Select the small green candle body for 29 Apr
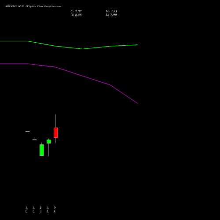This screenshot has width=220, height=220. point(49,142)
